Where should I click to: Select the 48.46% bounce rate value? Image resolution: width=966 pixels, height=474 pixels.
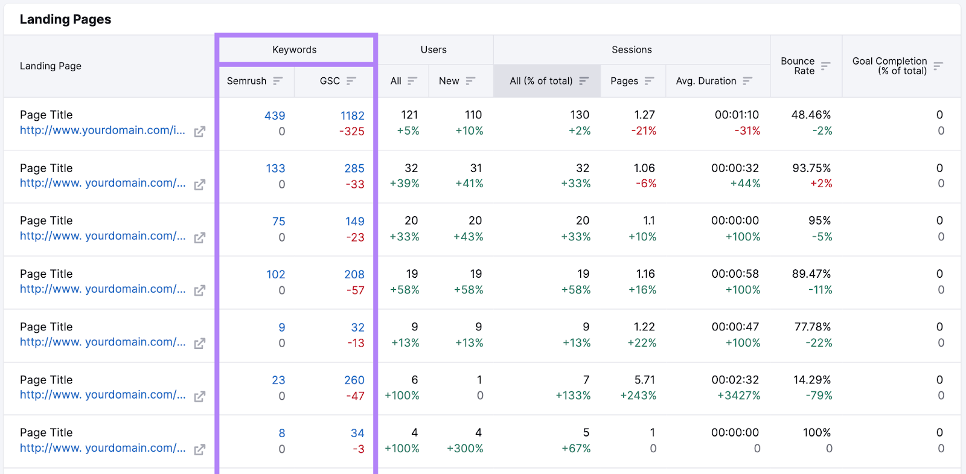811,115
